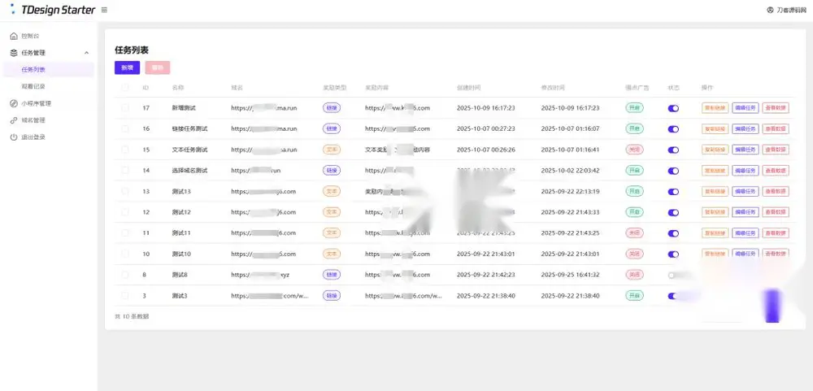
Task: Click 复制链接 for 测试11 row
Action: [x=715, y=232]
